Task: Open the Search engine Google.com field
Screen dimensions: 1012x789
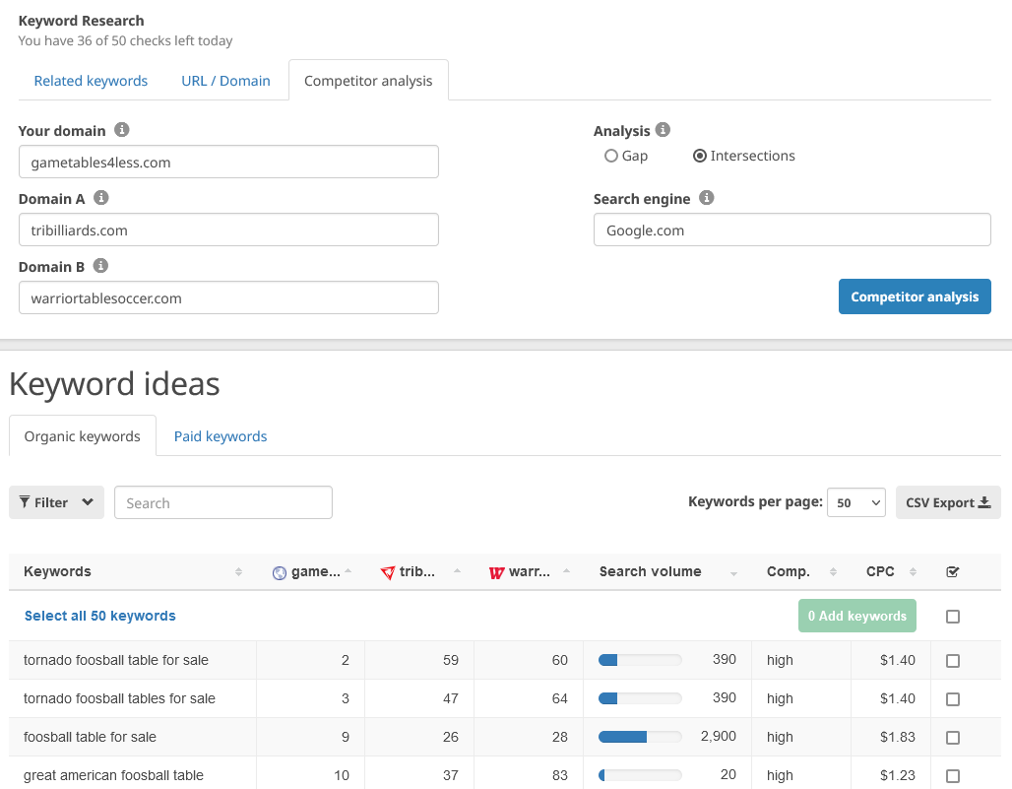Action: (791, 230)
